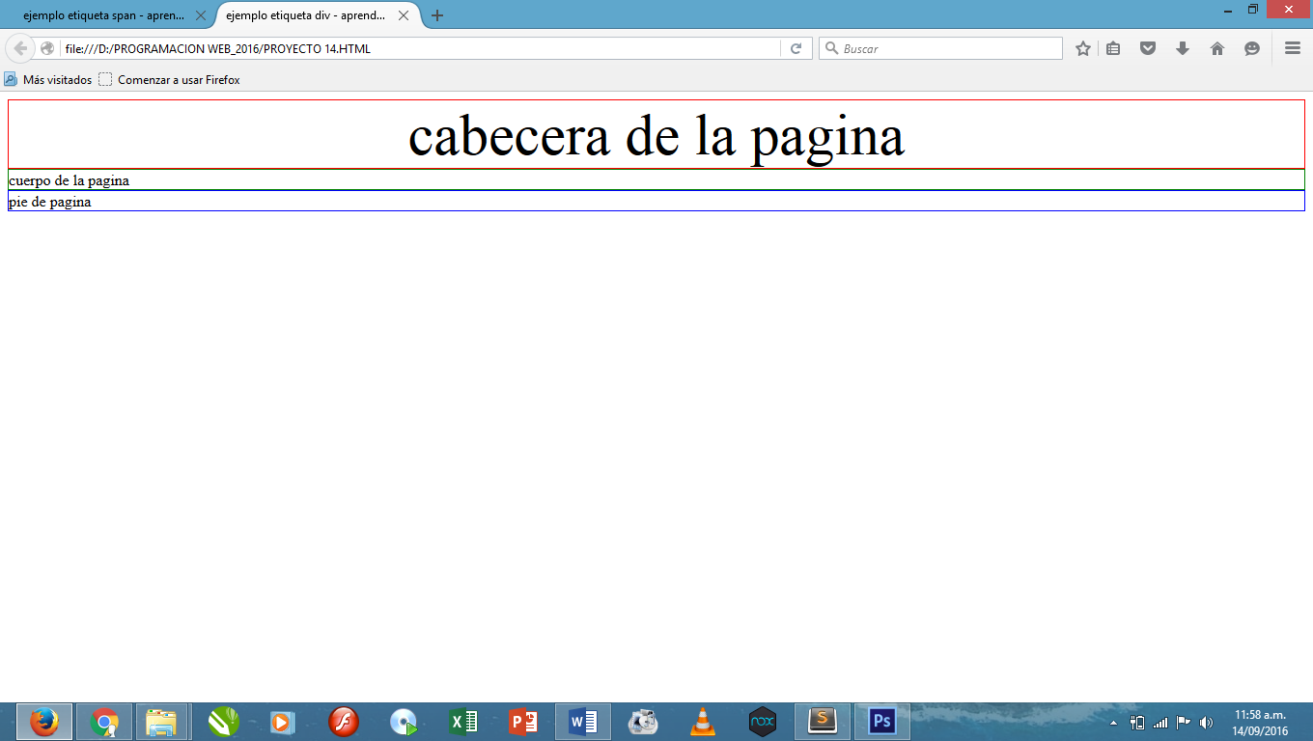Start a Firefox Hello conversation
The image size is (1313, 741).
[1252, 47]
